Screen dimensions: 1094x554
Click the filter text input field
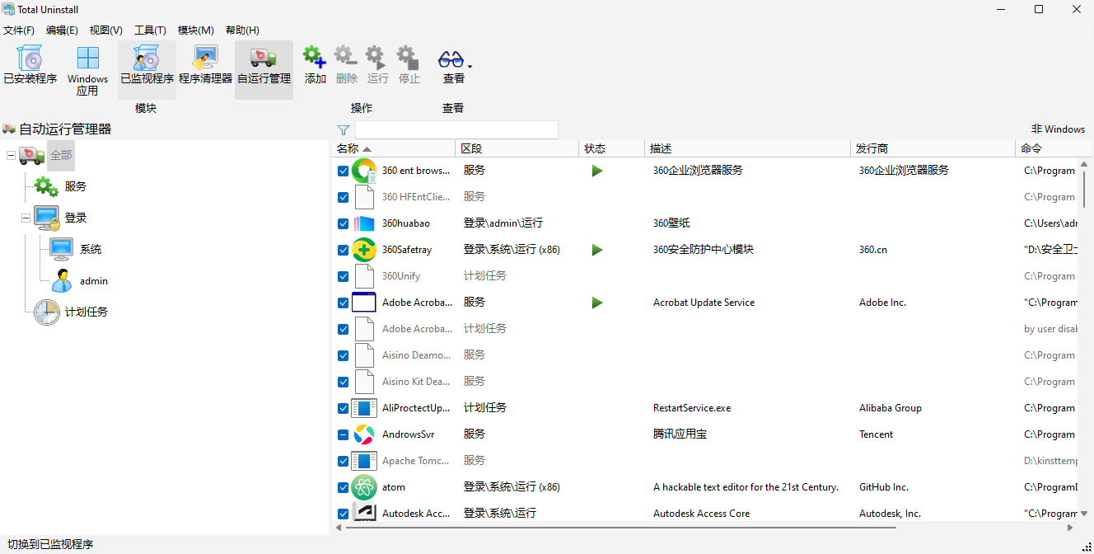pyautogui.click(x=456, y=129)
